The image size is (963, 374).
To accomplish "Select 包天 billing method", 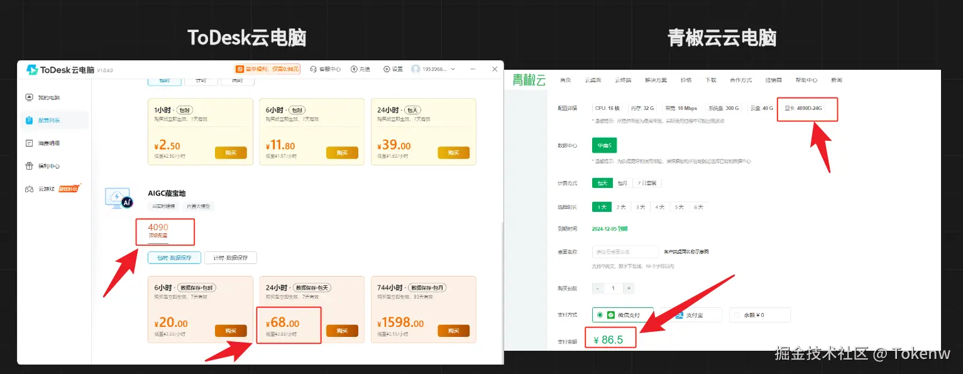I will (x=603, y=183).
